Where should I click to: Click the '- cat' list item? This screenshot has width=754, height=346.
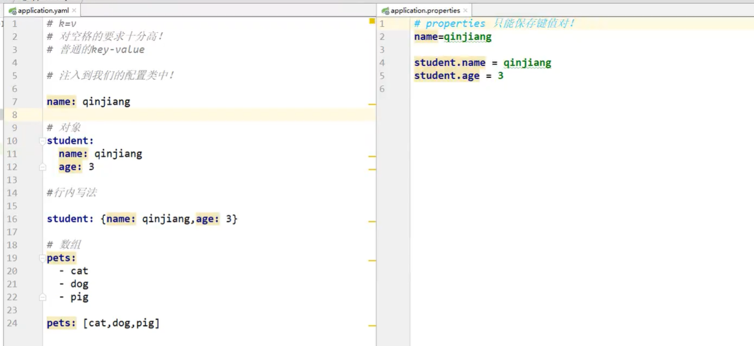click(x=73, y=271)
